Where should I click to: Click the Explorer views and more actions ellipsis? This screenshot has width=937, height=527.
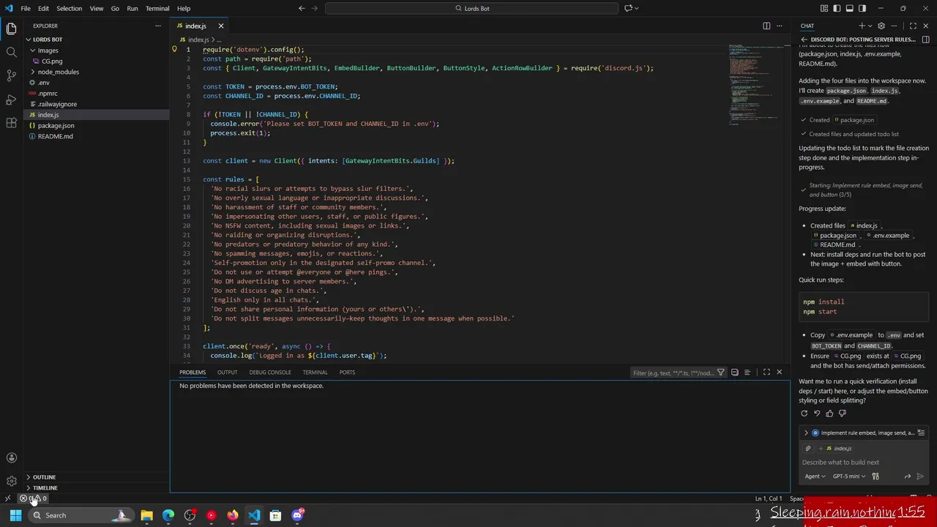point(157,26)
